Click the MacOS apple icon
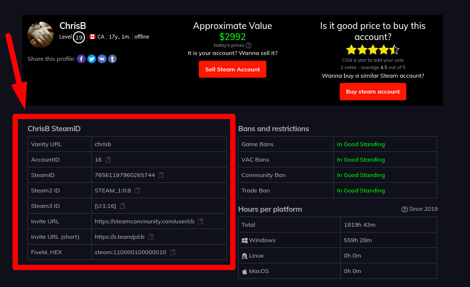Screen dimensions: 470x287 coord(245,272)
